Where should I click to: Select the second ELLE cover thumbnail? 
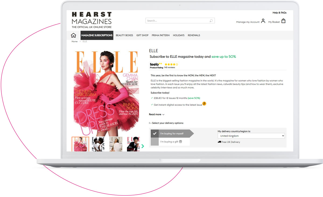(x=98, y=144)
